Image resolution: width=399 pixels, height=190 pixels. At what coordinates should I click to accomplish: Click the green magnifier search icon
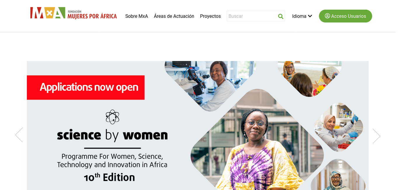tap(281, 16)
